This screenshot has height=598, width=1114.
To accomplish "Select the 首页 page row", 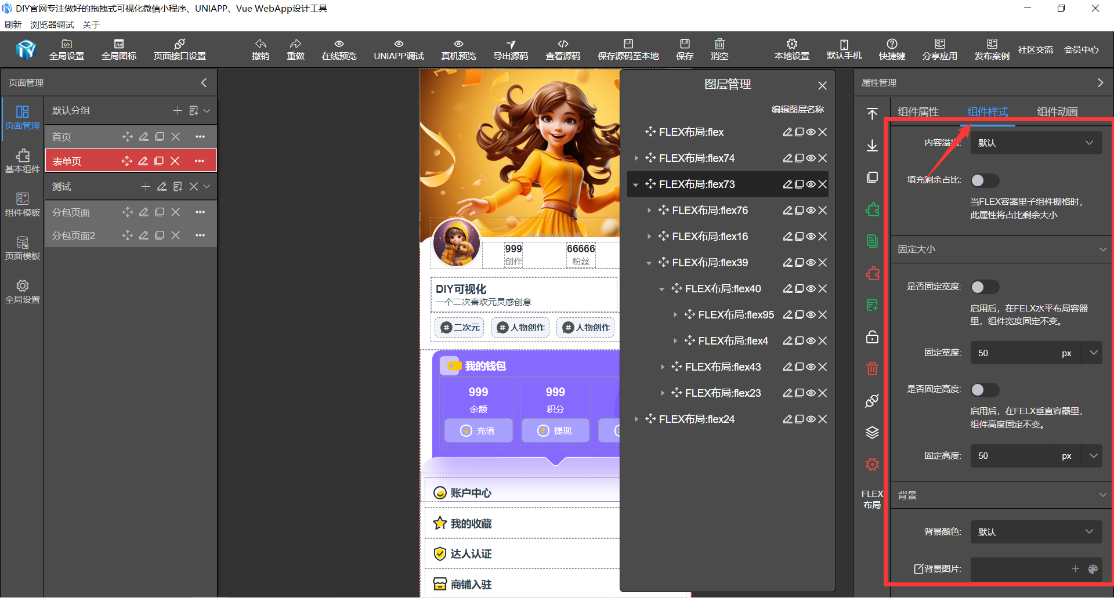I will pos(131,137).
